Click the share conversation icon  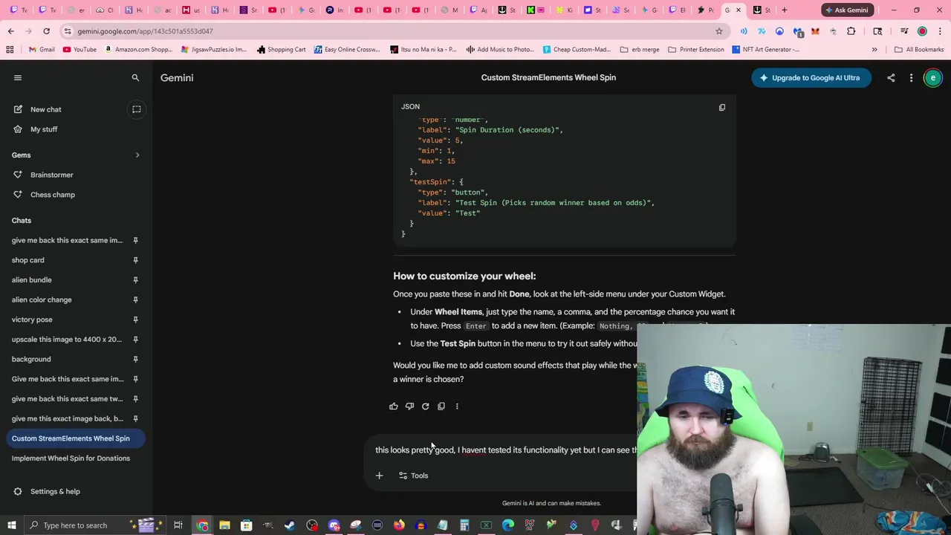point(891,77)
